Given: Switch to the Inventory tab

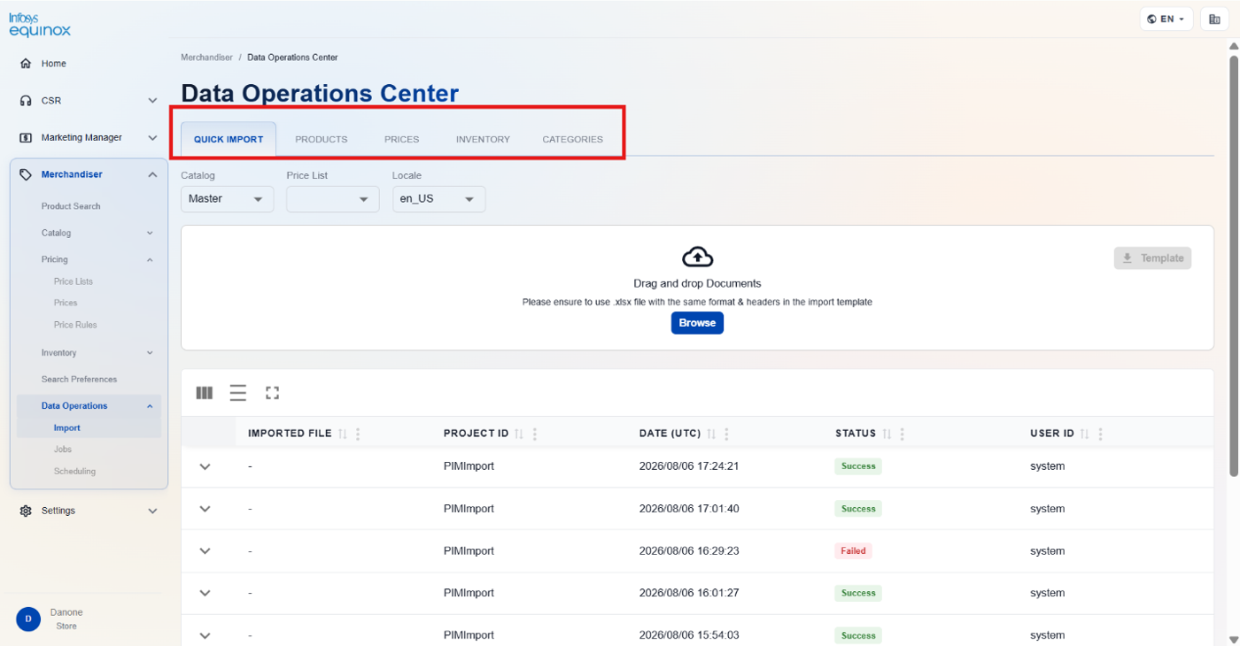Looking at the screenshot, I should [483, 139].
